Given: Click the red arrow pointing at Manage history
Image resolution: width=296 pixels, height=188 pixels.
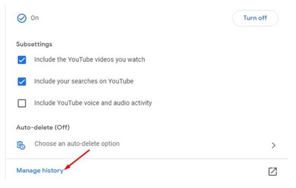Looking at the screenshot, I should (77, 160).
